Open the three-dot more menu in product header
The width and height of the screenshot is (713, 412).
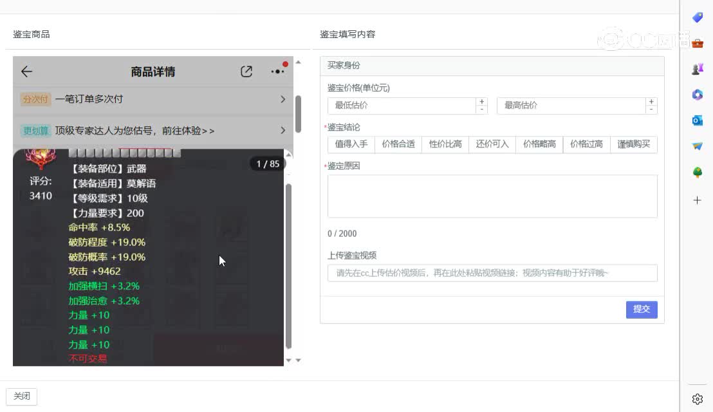coord(277,71)
